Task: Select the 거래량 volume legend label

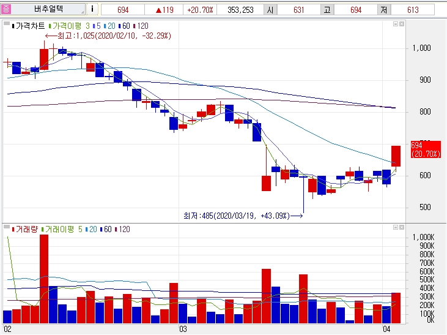Action: tap(25, 229)
